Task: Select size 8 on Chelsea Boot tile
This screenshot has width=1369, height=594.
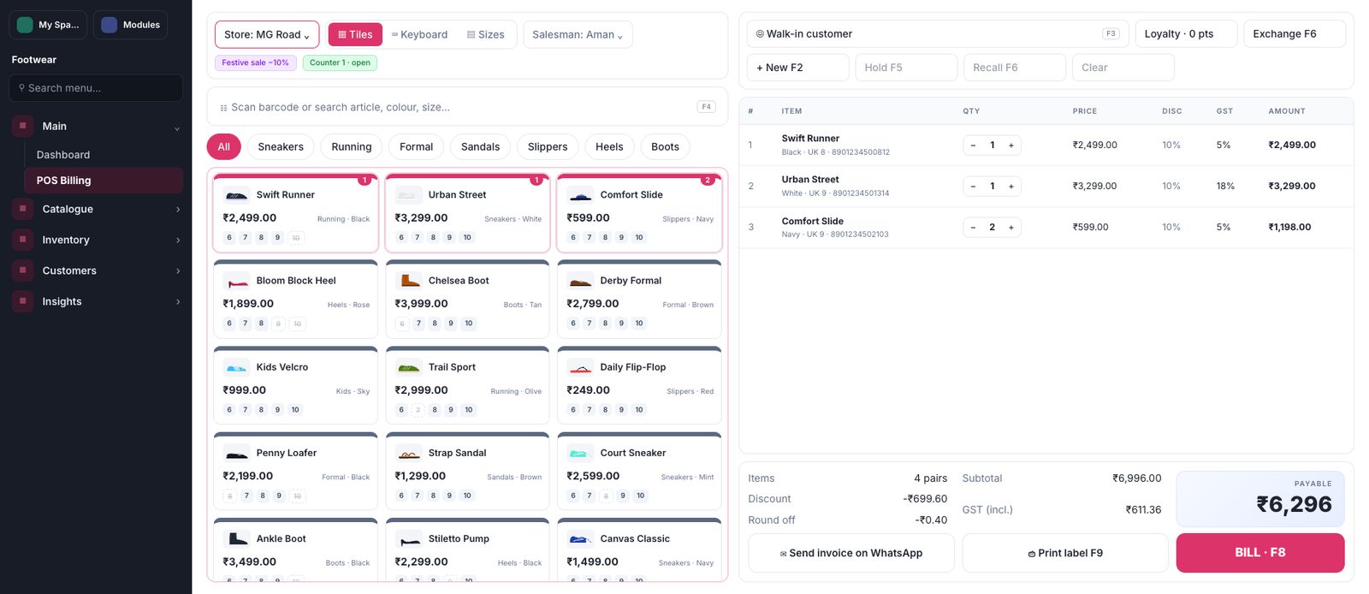Action: coord(435,324)
